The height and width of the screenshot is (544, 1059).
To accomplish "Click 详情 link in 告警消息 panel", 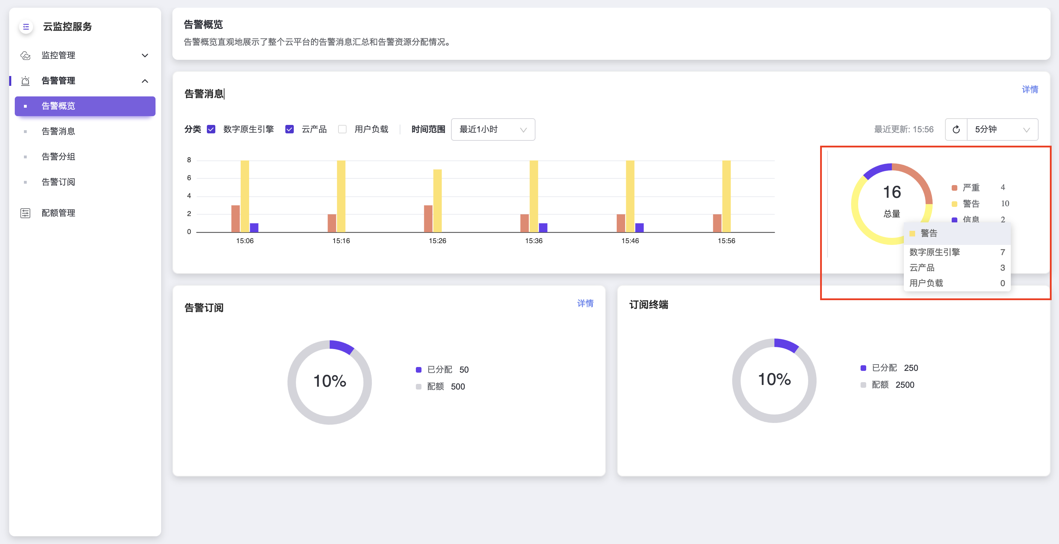I will [x=1029, y=89].
